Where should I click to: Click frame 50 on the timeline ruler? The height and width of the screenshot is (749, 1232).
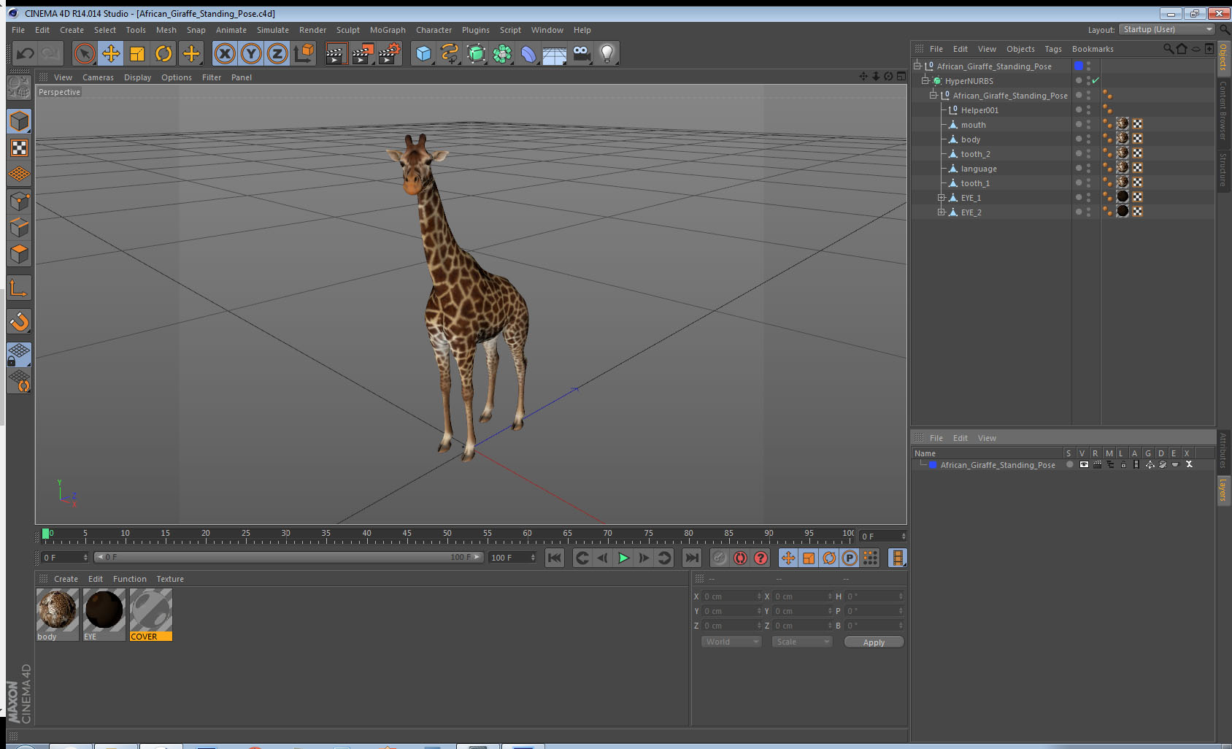point(447,535)
